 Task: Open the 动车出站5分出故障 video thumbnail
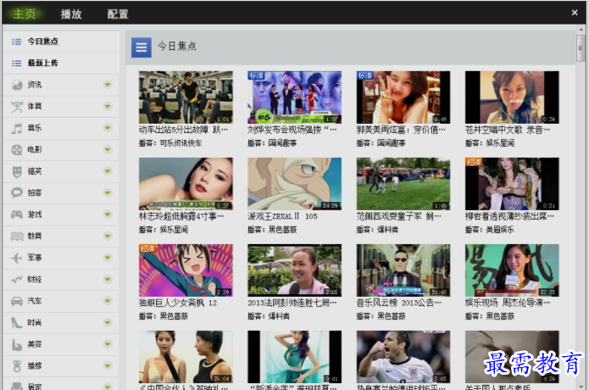186,97
